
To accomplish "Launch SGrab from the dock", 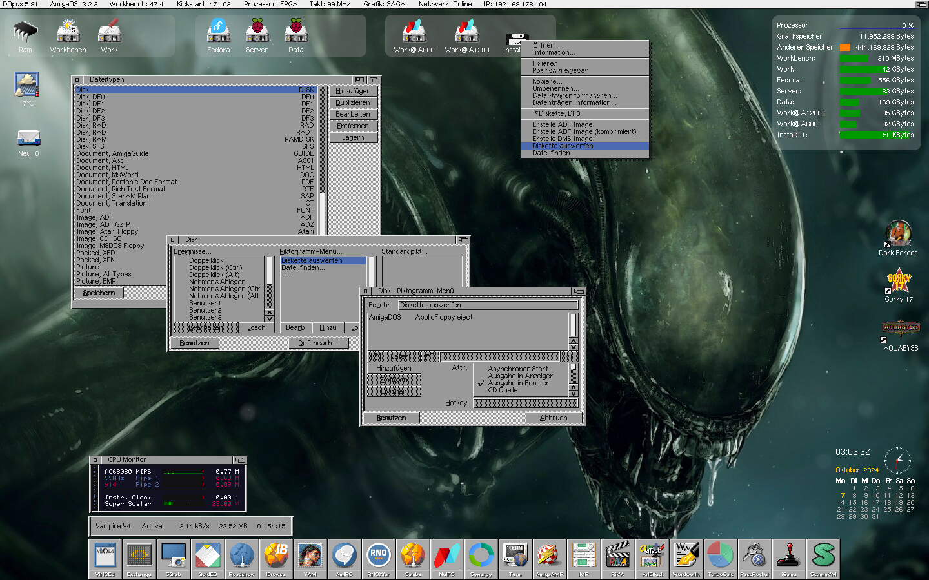I will point(174,558).
